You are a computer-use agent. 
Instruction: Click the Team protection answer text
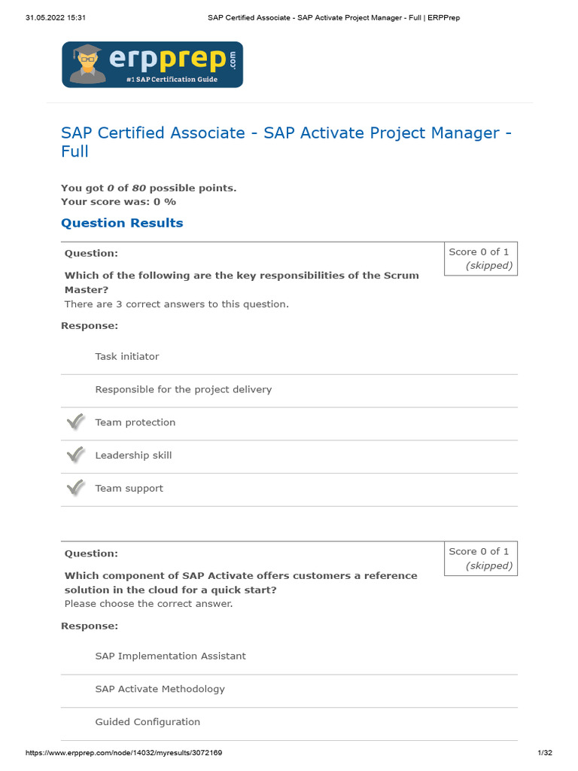click(135, 423)
